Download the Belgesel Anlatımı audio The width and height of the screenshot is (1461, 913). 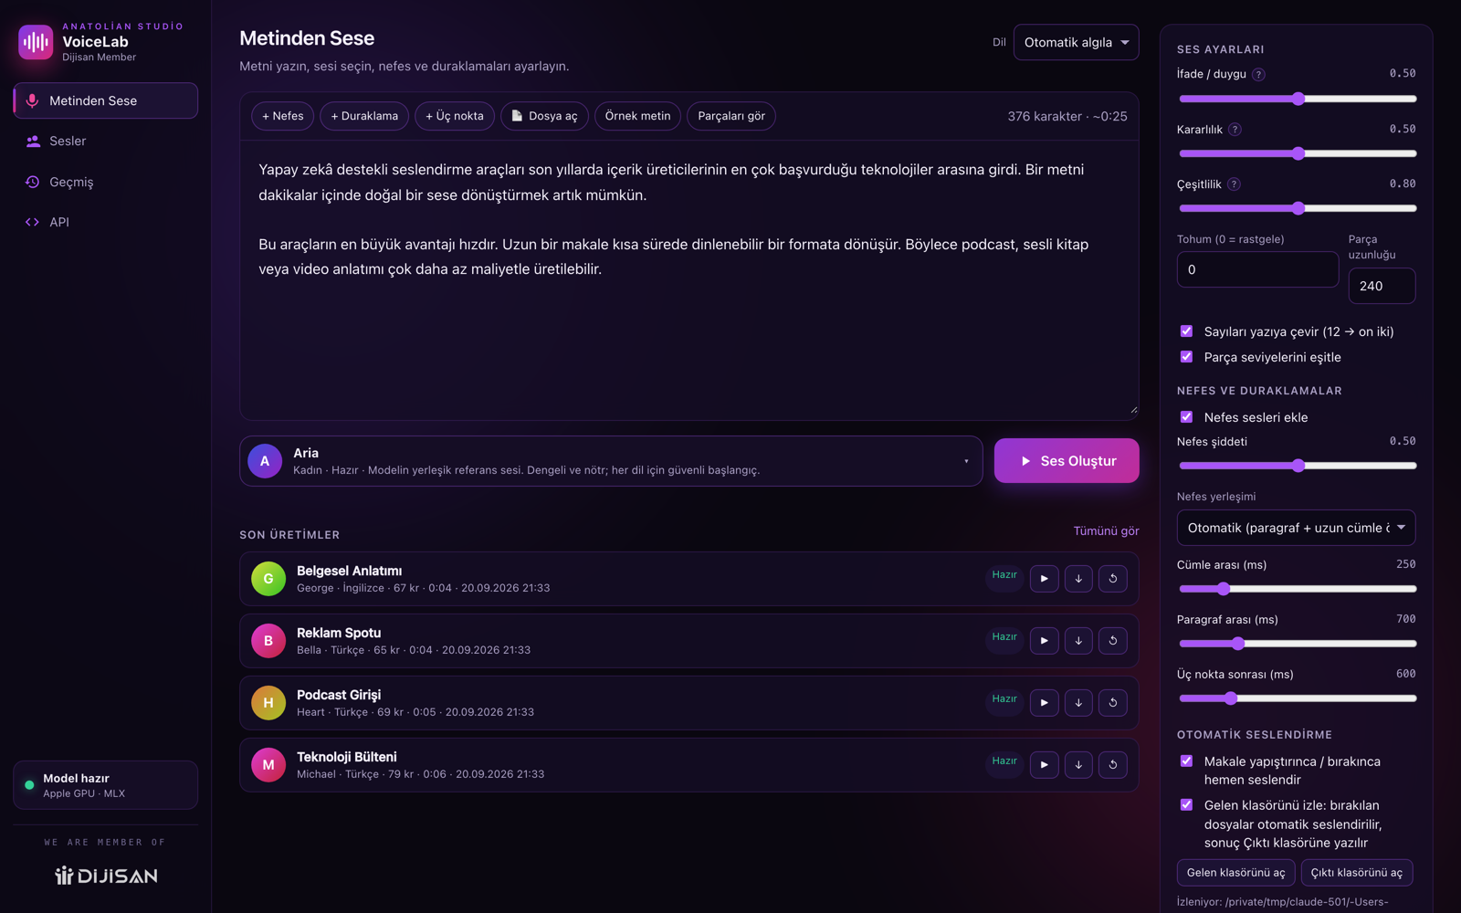pyautogui.click(x=1078, y=579)
